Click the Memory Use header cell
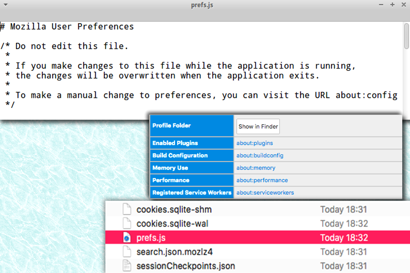This screenshot has width=410, height=273. [x=192, y=168]
